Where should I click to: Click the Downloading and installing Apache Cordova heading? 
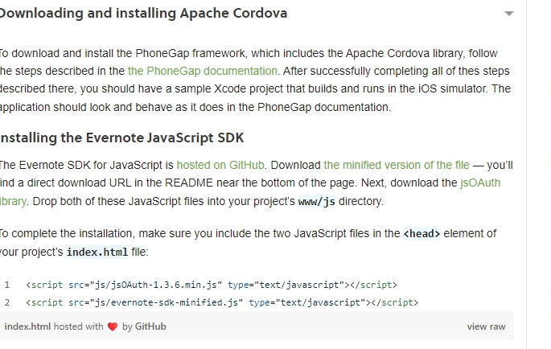pos(143,14)
